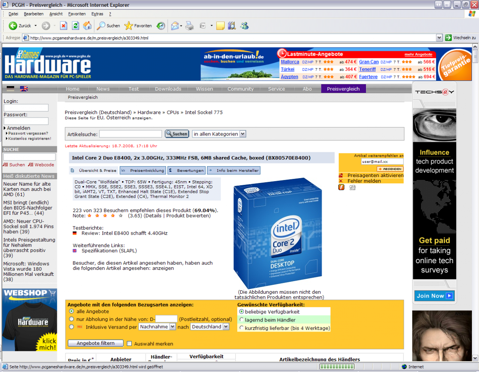Click the Join Now ad button
This screenshot has width=479, height=372.
pyautogui.click(x=434, y=296)
